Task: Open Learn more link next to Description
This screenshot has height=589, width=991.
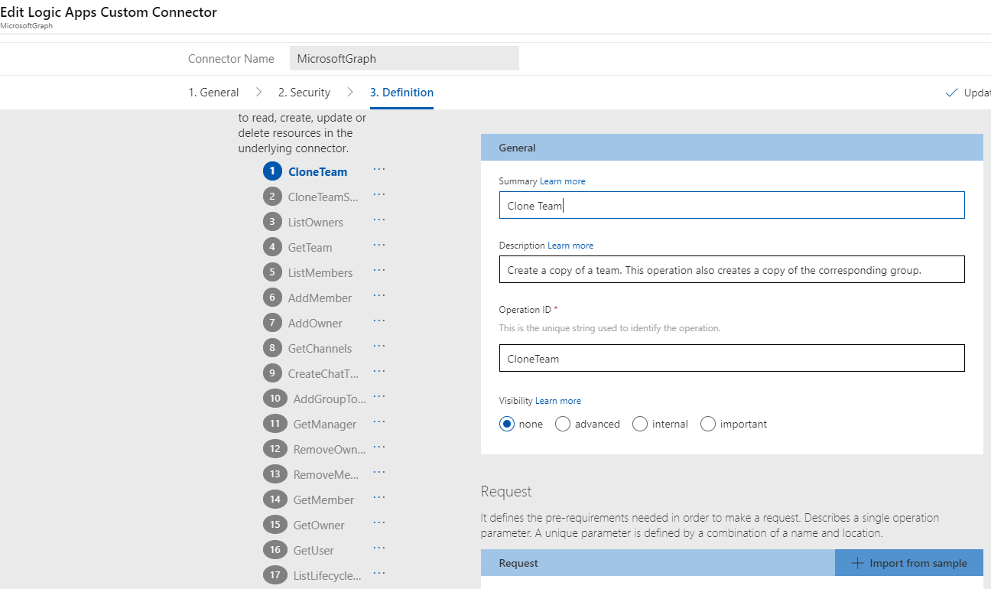Action: point(570,246)
